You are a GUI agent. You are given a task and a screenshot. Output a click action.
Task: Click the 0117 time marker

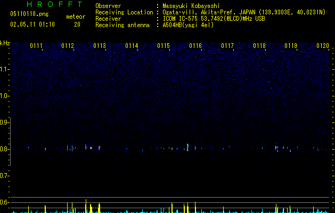pos(227,46)
